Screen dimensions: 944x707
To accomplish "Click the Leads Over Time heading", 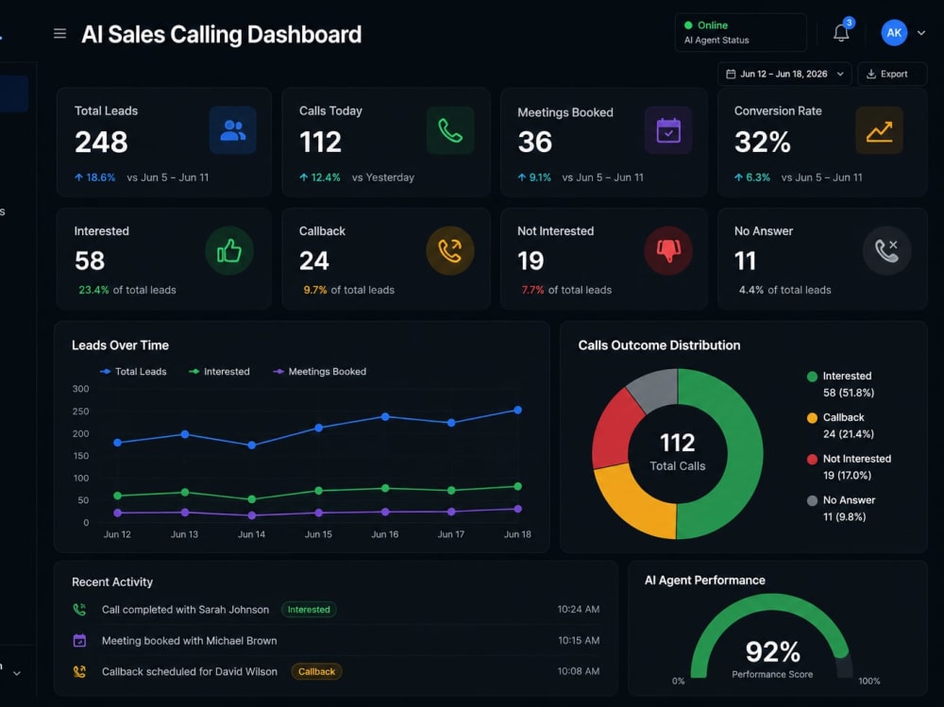I will tap(121, 345).
